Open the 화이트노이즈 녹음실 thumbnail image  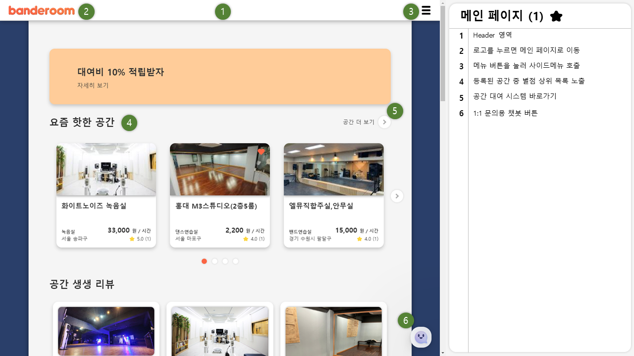(x=106, y=169)
